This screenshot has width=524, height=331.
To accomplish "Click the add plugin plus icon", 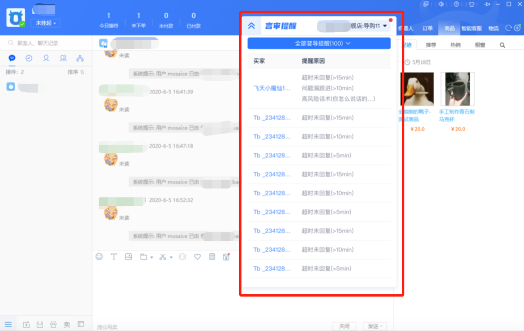I will (517, 28).
